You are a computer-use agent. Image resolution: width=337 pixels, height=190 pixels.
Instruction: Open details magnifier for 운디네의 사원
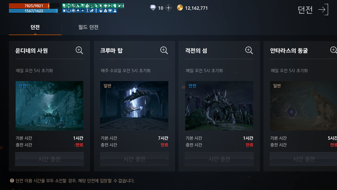click(79, 50)
